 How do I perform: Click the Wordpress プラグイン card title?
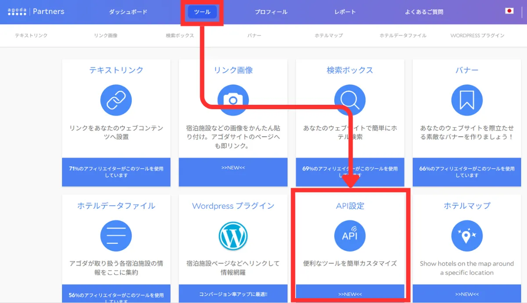[233, 206]
